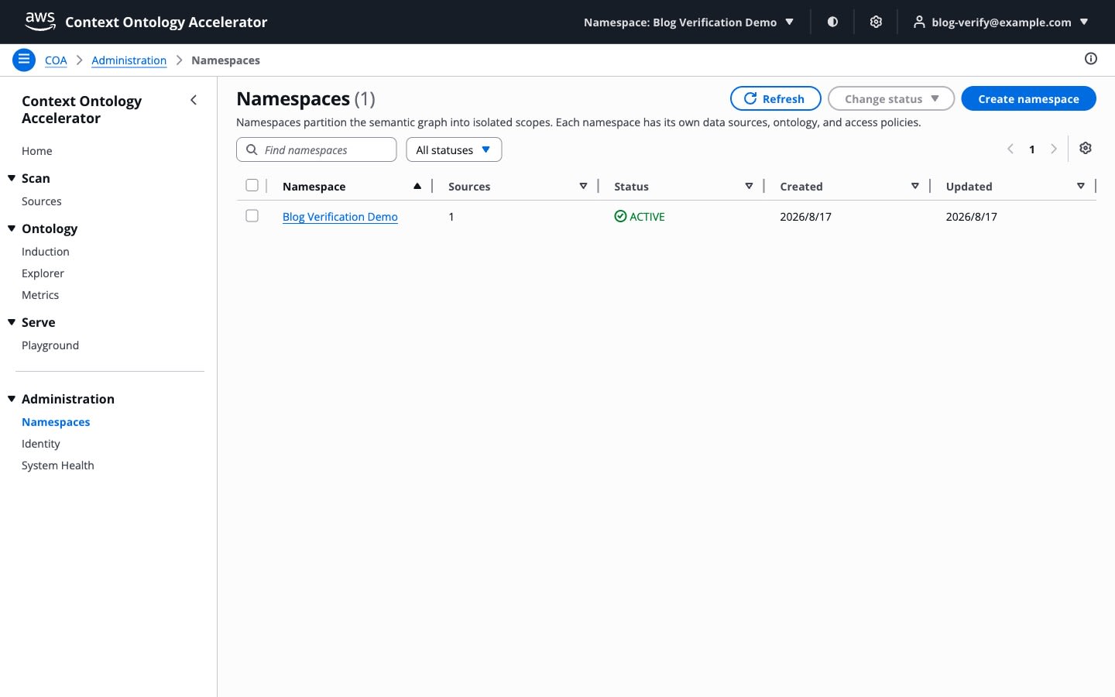Focus the Find namespaces search field
Image resolution: width=1115 pixels, height=697 pixels.
click(317, 149)
